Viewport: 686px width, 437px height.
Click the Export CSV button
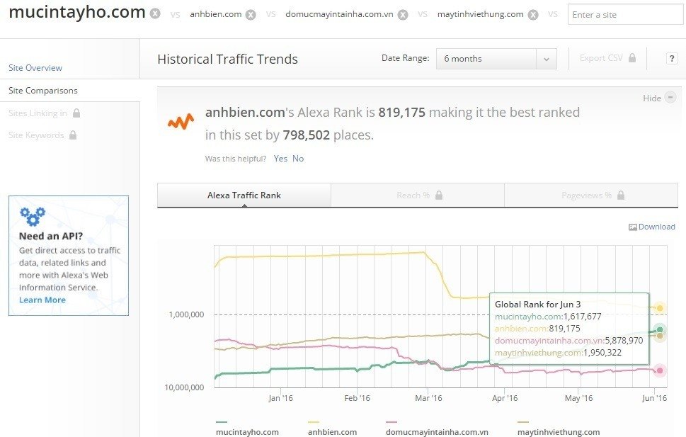click(x=607, y=58)
